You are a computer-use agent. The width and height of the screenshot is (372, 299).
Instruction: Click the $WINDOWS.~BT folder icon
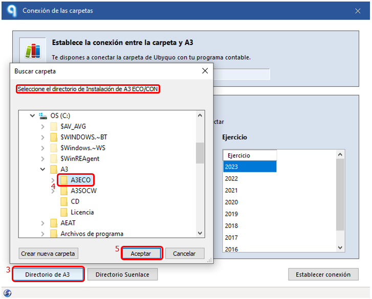click(54, 137)
